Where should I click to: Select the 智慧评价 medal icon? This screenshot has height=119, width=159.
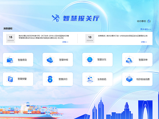tap(50, 79)
